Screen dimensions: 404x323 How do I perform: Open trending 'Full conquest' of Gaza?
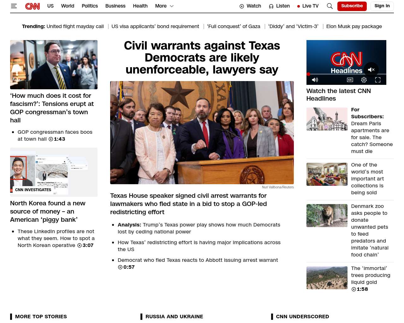pyautogui.click(x=234, y=26)
